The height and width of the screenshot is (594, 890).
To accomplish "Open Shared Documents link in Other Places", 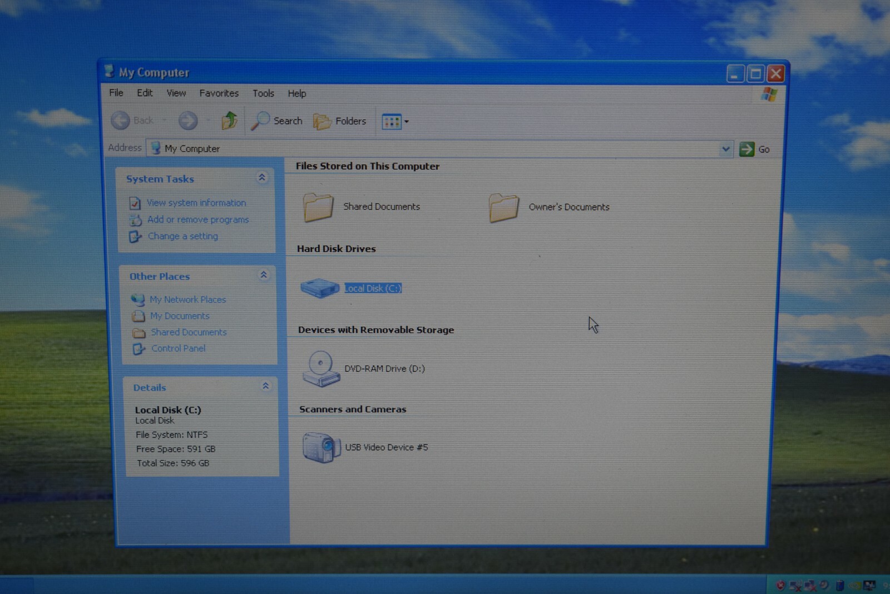I will [189, 332].
